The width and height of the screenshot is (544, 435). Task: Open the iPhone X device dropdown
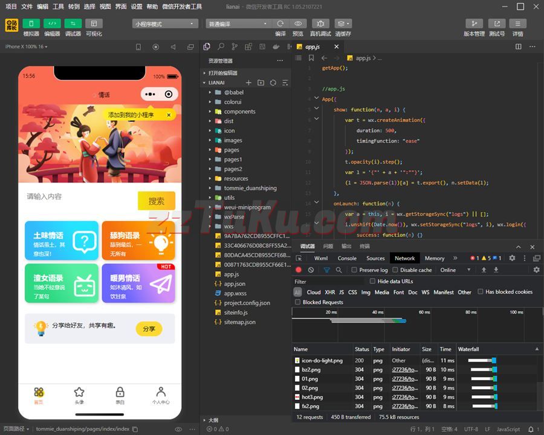coord(27,47)
